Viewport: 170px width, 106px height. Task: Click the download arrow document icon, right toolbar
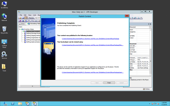[x=138, y=18]
